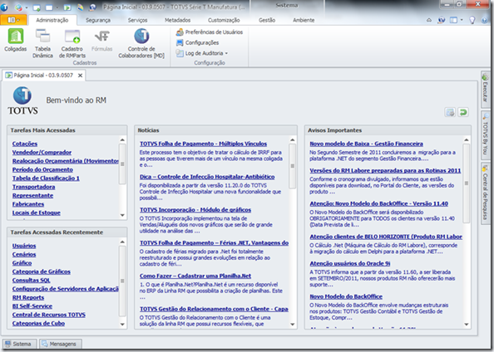Click the layout panel icon at ribbon right
494x352 pixels.
point(453,20)
